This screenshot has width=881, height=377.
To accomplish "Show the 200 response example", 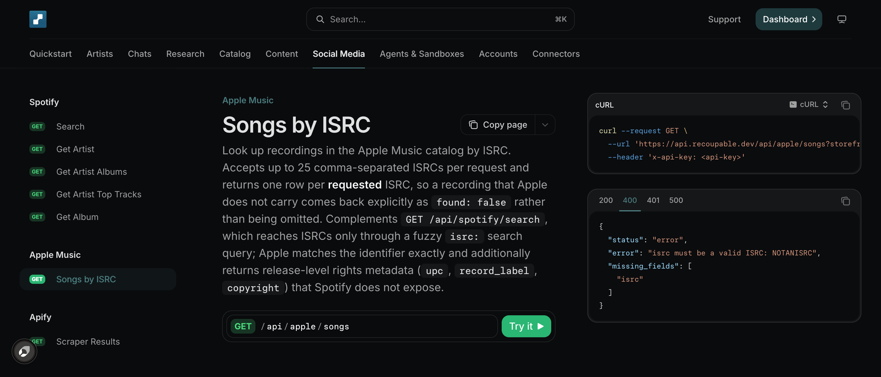I will (x=606, y=200).
